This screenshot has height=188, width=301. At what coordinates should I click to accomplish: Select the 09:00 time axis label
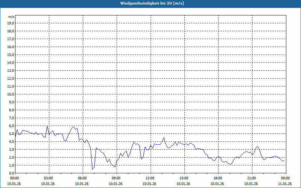pyautogui.click(x=116, y=178)
